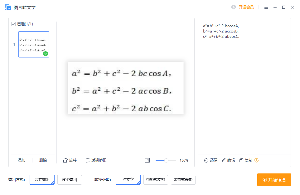Viewport: 300px width, 195px height.
Task: Click the VIP crown badge next to 复制
Action: pyautogui.click(x=256, y=160)
